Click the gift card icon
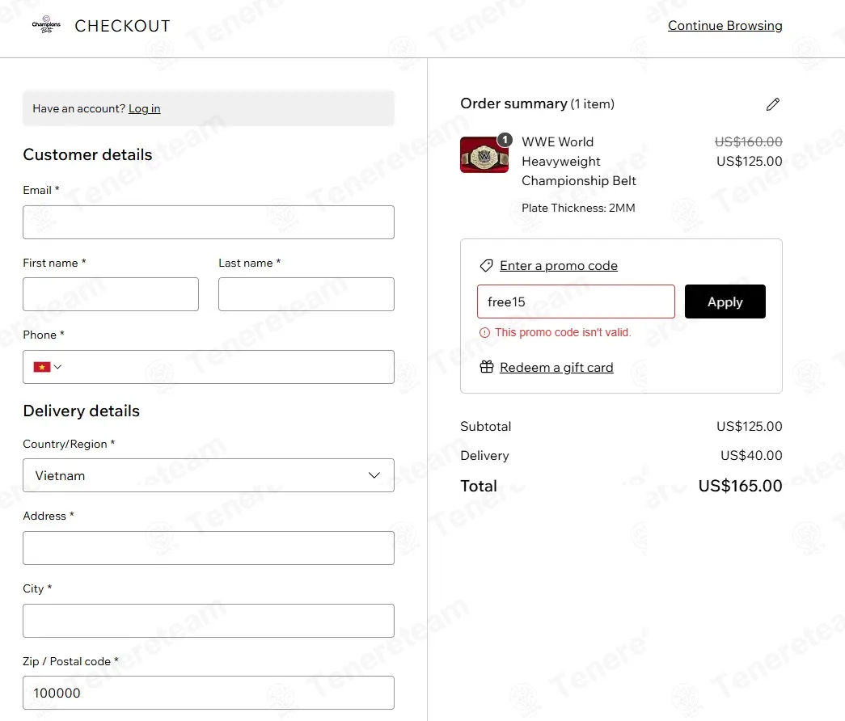 click(487, 367)
